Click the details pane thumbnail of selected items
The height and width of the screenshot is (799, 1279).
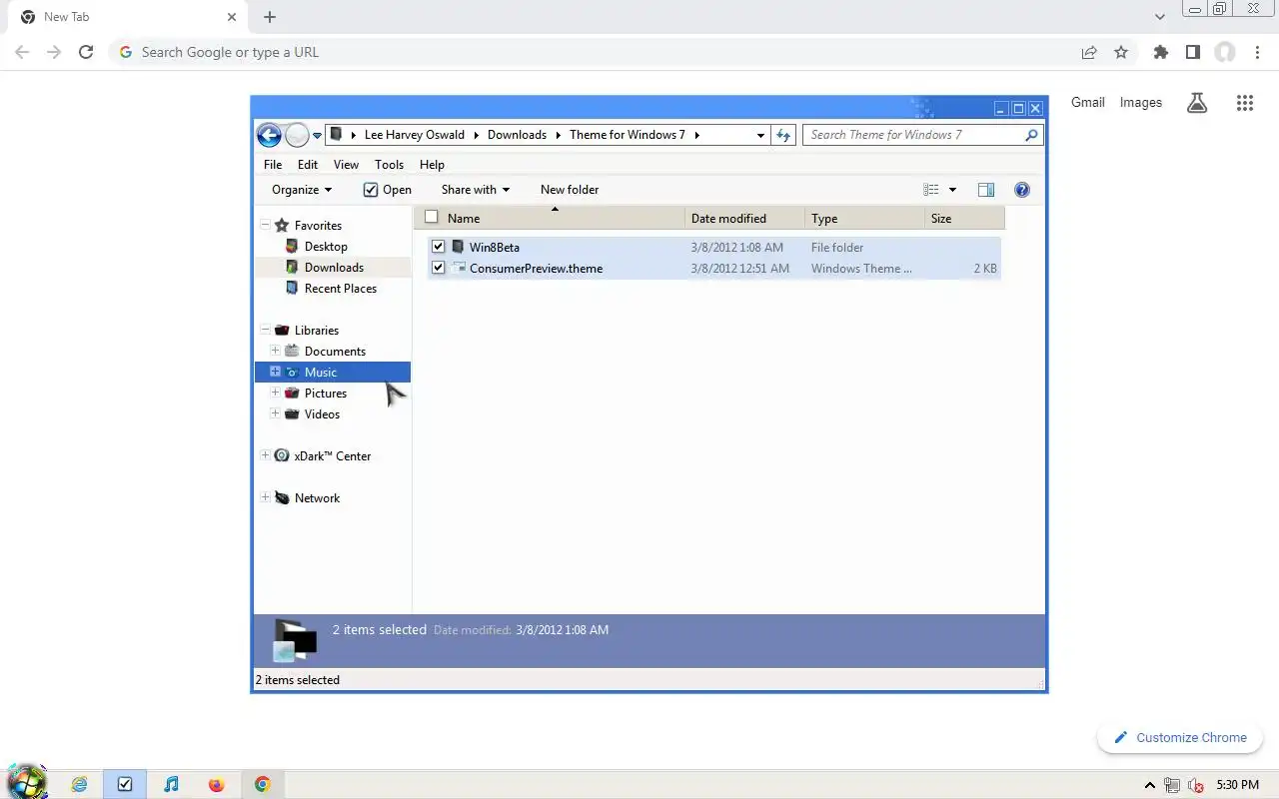coord(295,640)
